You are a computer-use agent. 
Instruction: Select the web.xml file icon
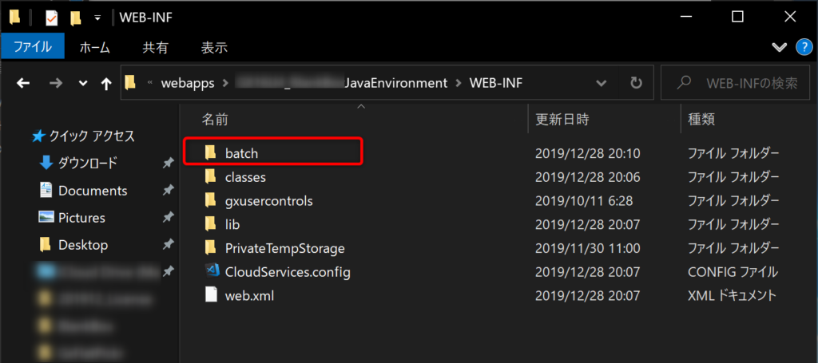click(211, 295)
